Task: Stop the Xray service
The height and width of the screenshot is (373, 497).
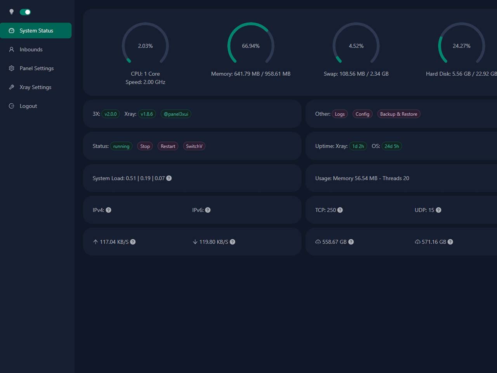Action: pos(145,146)
